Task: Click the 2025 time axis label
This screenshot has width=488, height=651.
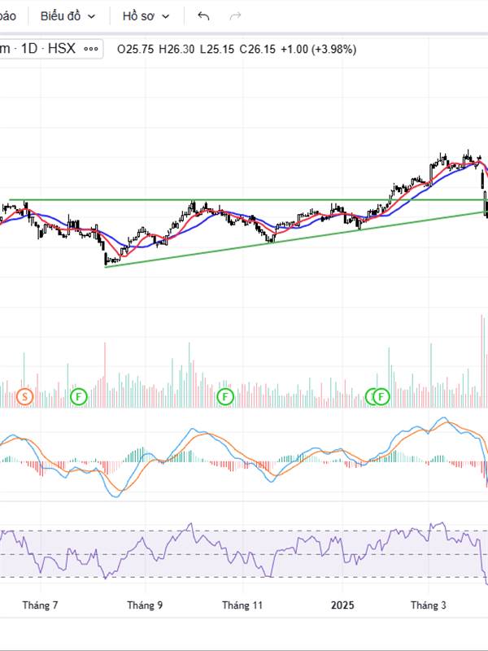Action: click(x=342, y=605)
